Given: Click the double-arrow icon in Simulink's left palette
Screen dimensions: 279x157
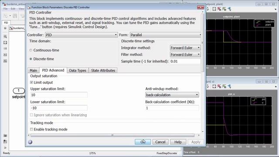Looking at the screenshot, I should 5,48.
